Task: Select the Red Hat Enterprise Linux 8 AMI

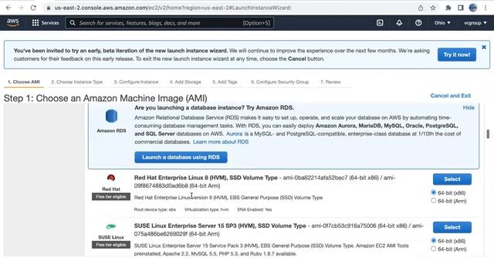Action: (452, 179)
